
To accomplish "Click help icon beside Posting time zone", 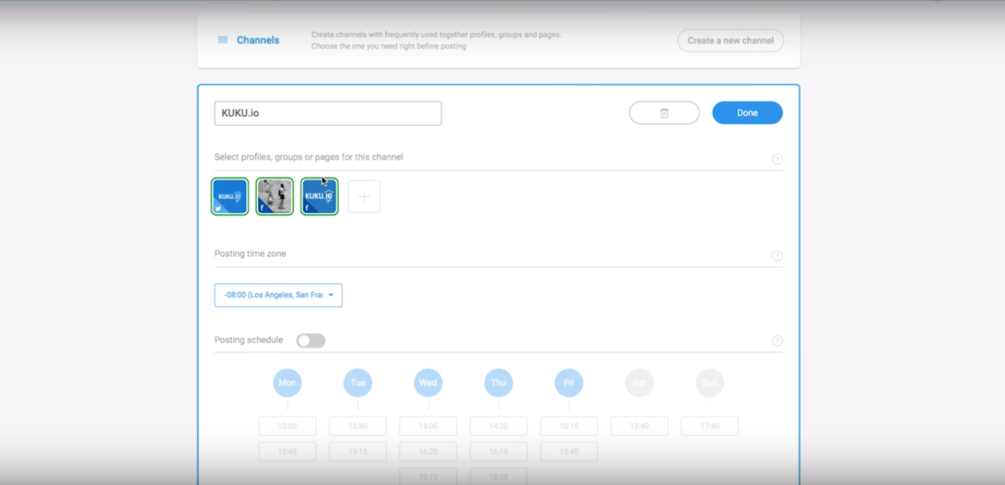I will tap(776, 256).
